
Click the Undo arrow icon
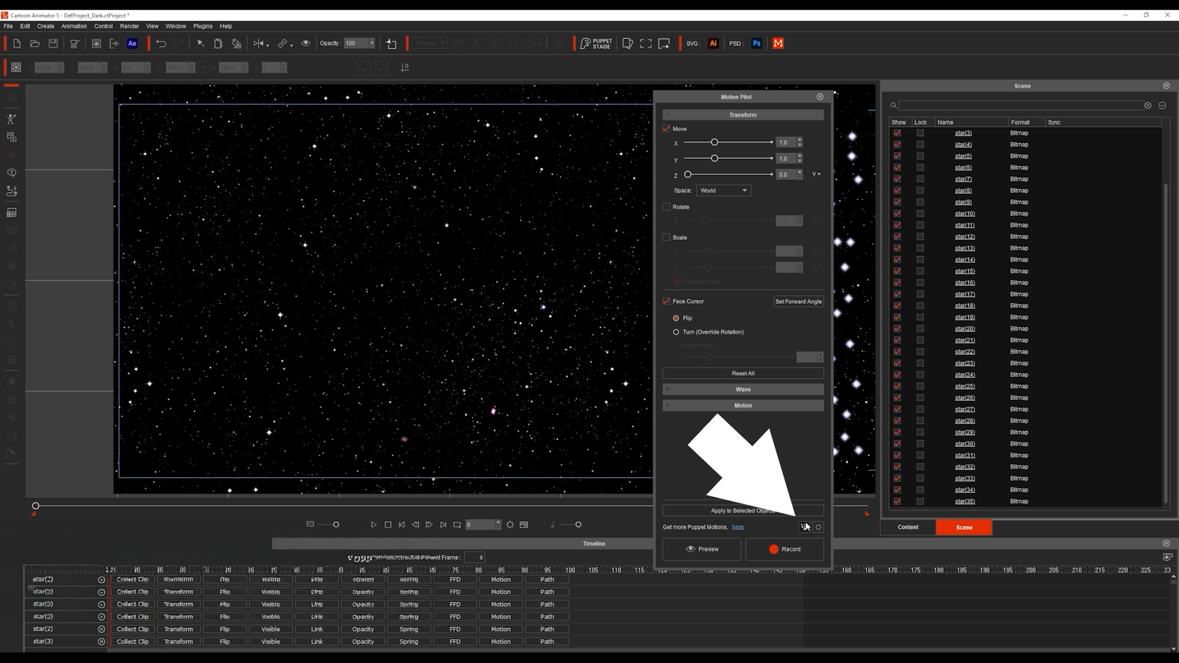click(161, 44)
